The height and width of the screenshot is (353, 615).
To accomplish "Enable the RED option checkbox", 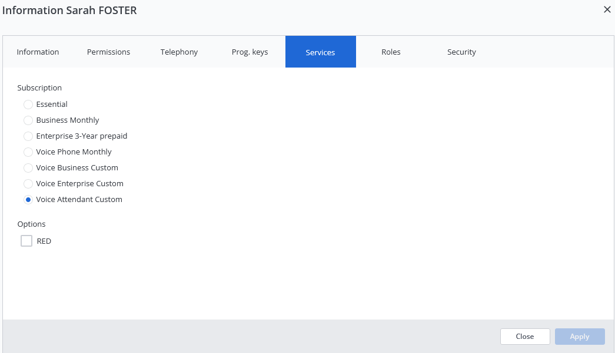I will click(26, 241).
